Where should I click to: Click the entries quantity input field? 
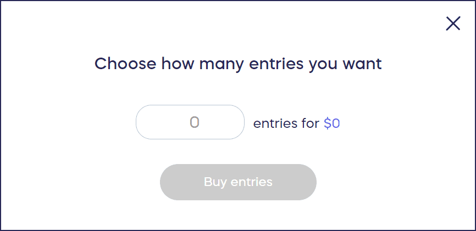coord(190,122)
